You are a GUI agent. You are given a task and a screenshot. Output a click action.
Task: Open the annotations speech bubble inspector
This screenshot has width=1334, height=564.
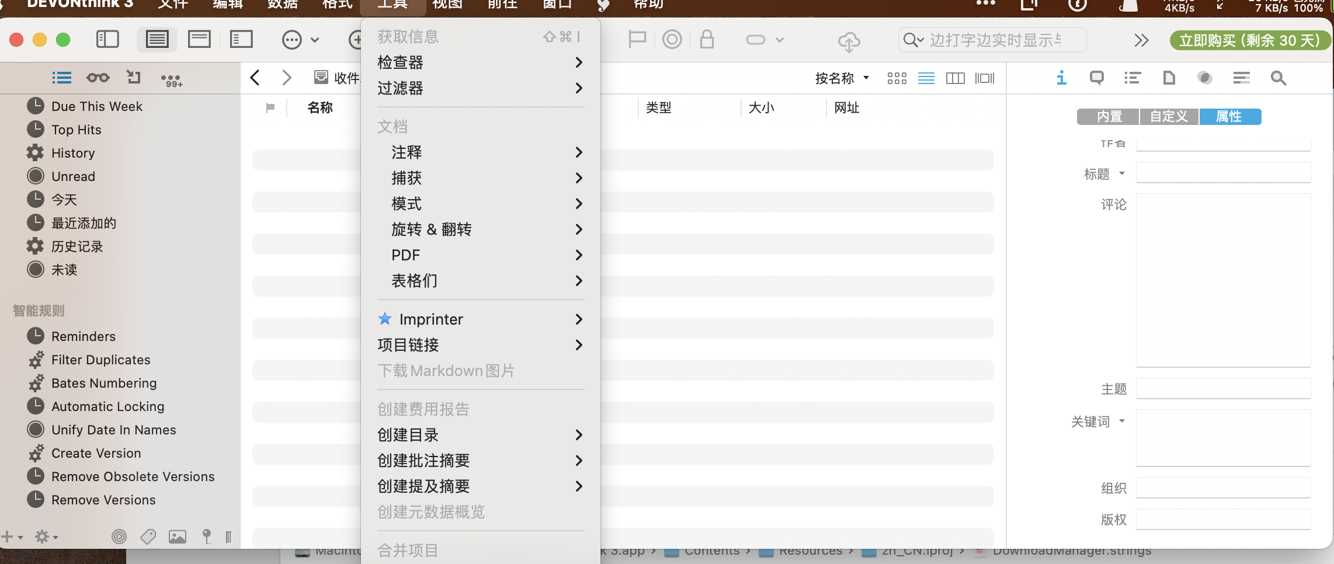point(1096,78)
